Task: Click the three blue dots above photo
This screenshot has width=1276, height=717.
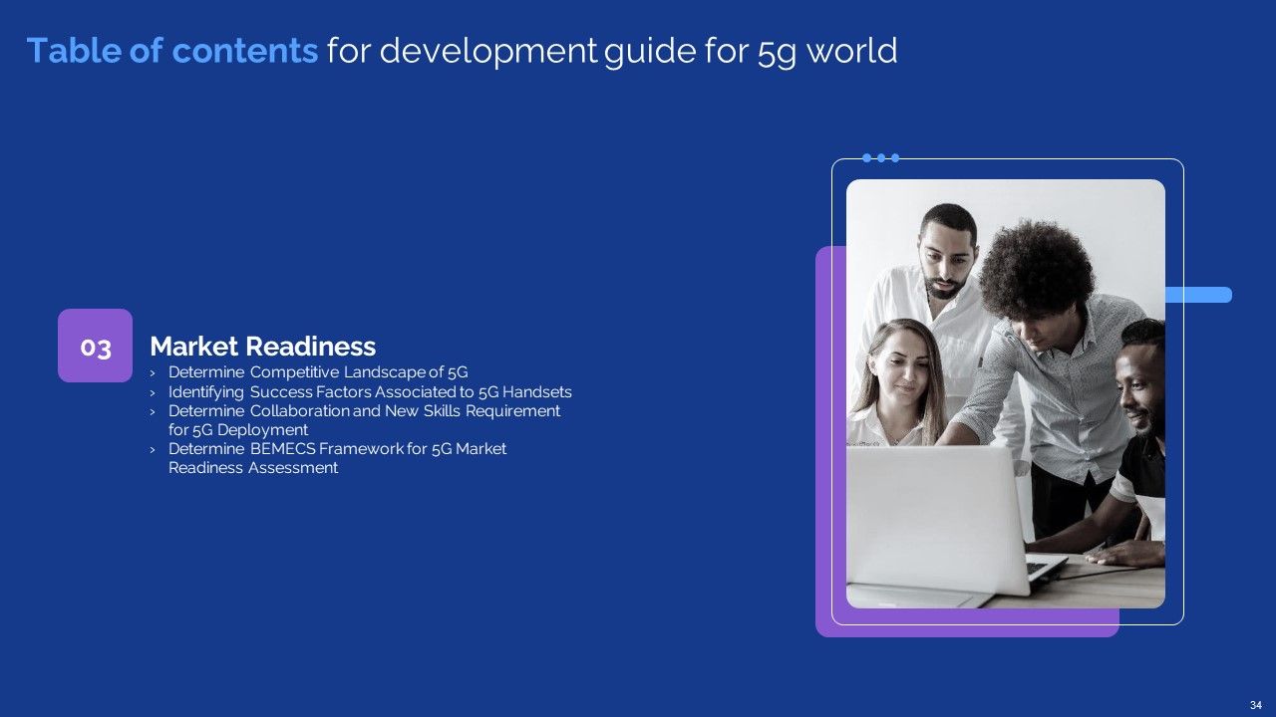Action: [881, 157]
